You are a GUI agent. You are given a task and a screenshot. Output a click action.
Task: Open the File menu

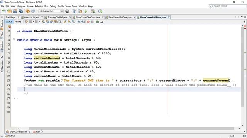(x=2, y=6)
